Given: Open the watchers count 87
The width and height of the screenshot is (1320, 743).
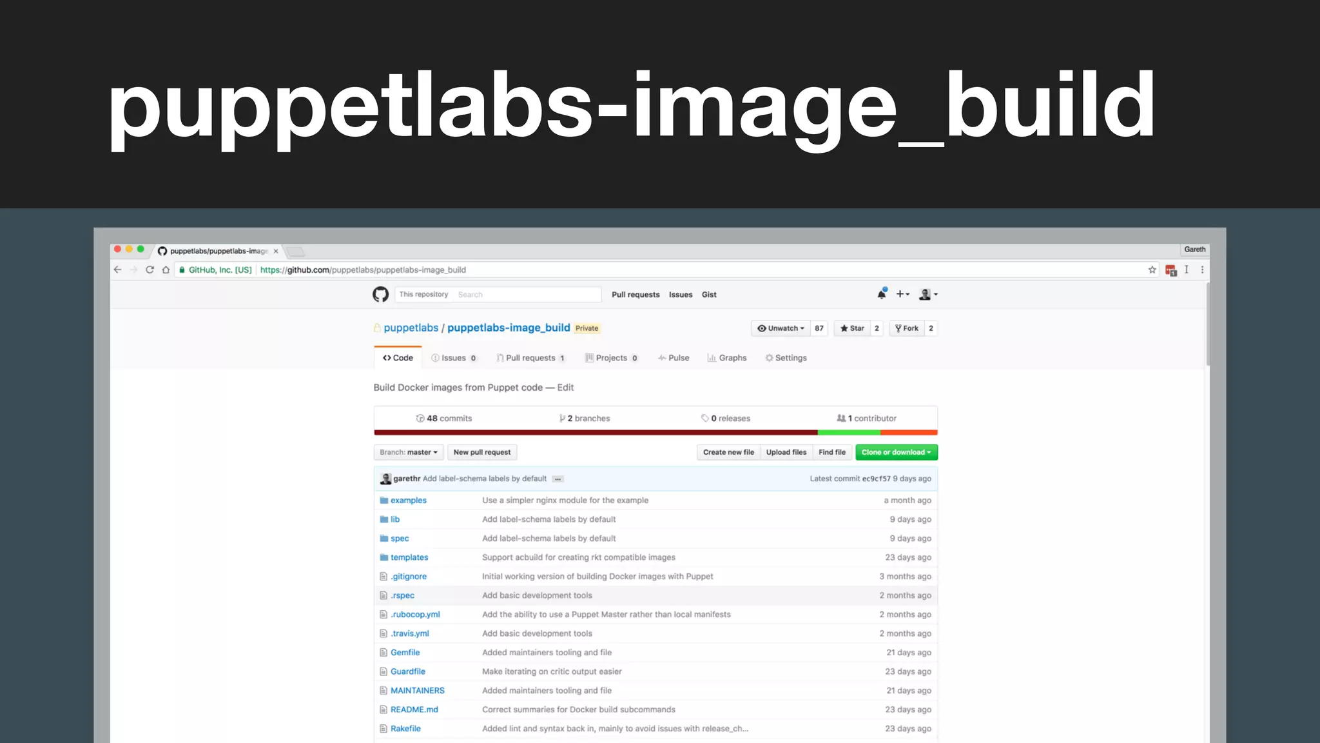Looking at the screenshot, I should click(819, 328).
